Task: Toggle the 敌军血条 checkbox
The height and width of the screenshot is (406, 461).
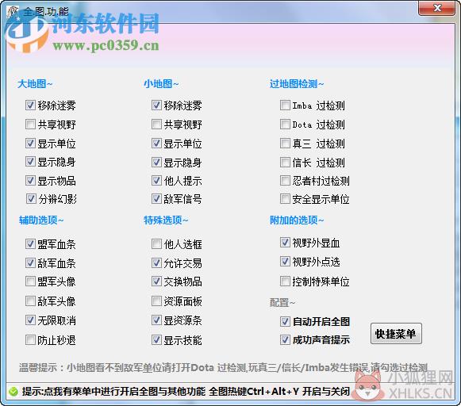Action: (x=30, y=263)
